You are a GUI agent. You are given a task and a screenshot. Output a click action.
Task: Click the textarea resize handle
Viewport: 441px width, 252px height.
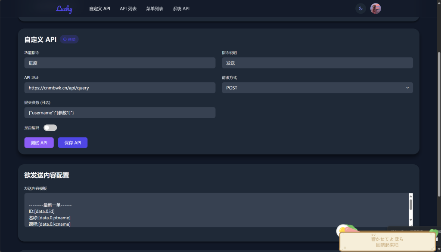pyautogui.click(x=411, y=225)
